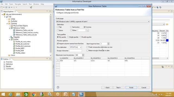This screenshot has height=97, width=174.
Task: Click the gears settings taskbar icon
Action: pyautogui.click(x=50, y=94)
